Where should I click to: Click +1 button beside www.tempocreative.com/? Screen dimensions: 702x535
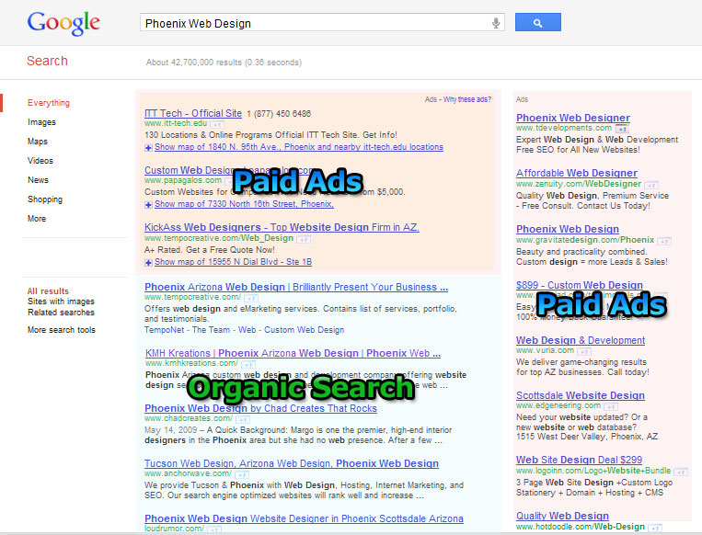(251, 298)
